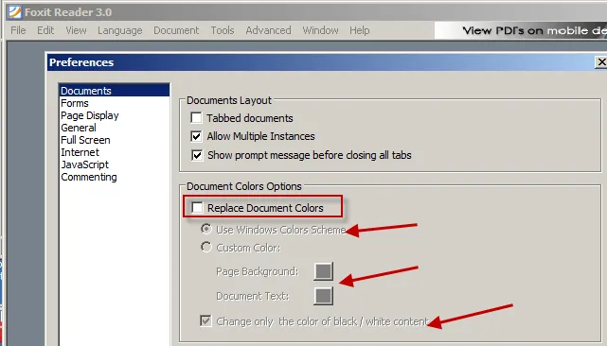Select Full Screen category
The width and height of the screenshot is (607, 346).
tap(85, 140)
